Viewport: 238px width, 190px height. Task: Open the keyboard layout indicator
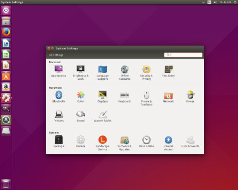209,2
